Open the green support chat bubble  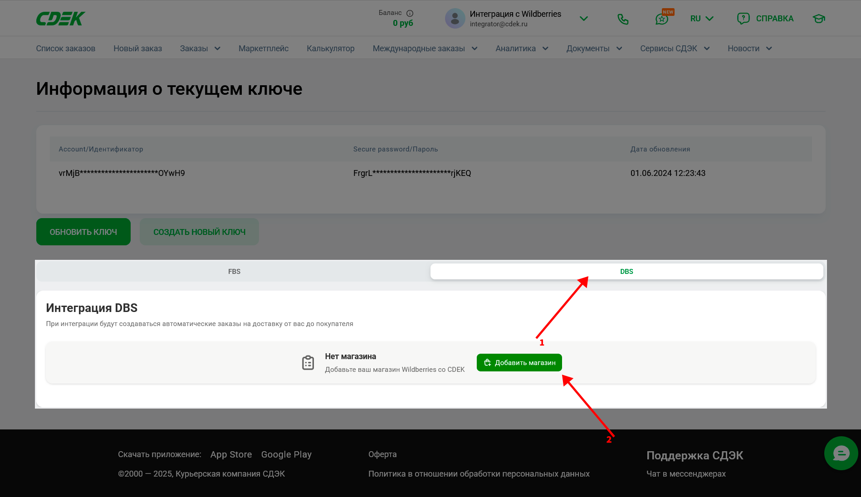pyautogui.click(x=841, y=453)
